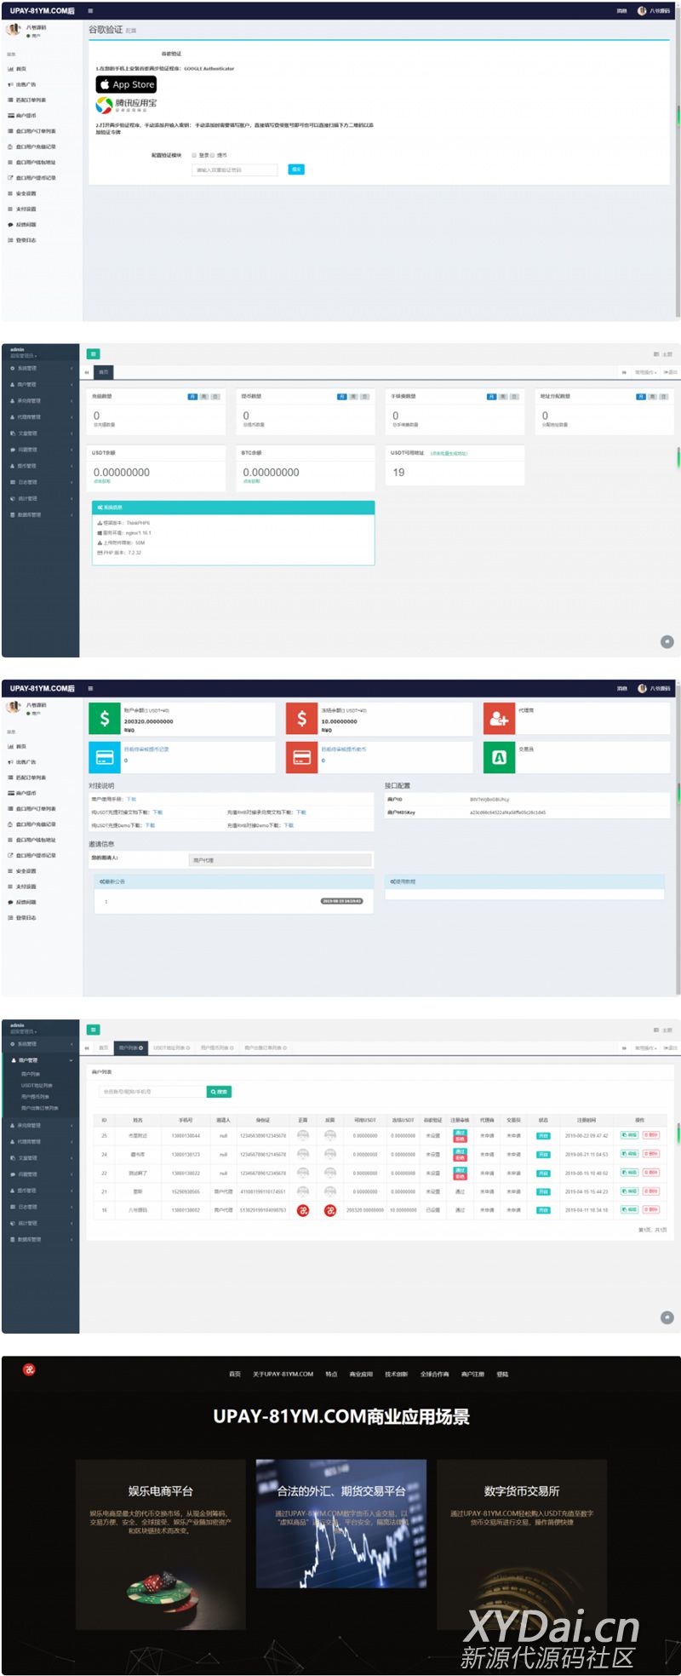Image resolution: width=681 pixels, height=1676 pixels.
Task: Click green 搜索 button on 商户列表 page
Action: click(x=219, y=1092)
